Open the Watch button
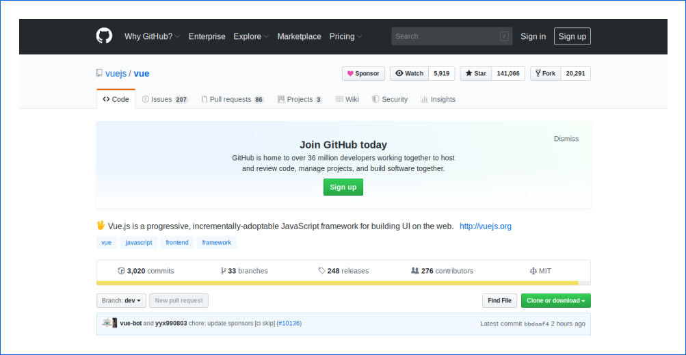Image resolution: width=686 pixels, height=355 pixels. pos(410,74)
